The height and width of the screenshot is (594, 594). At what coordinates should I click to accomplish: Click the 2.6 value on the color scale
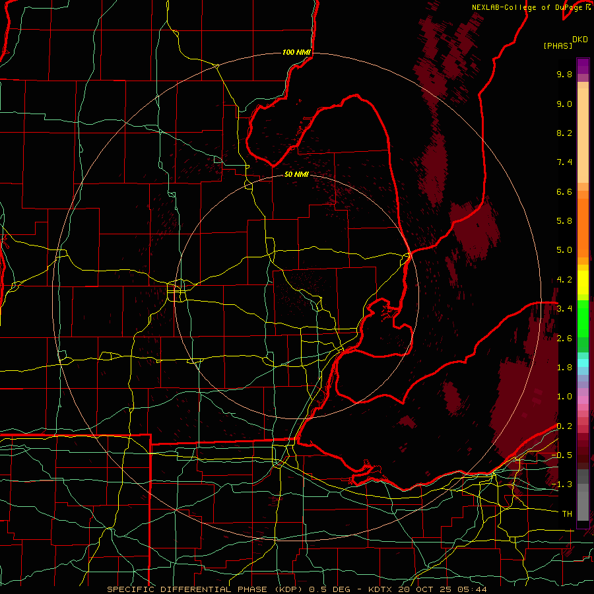(564, 339)
